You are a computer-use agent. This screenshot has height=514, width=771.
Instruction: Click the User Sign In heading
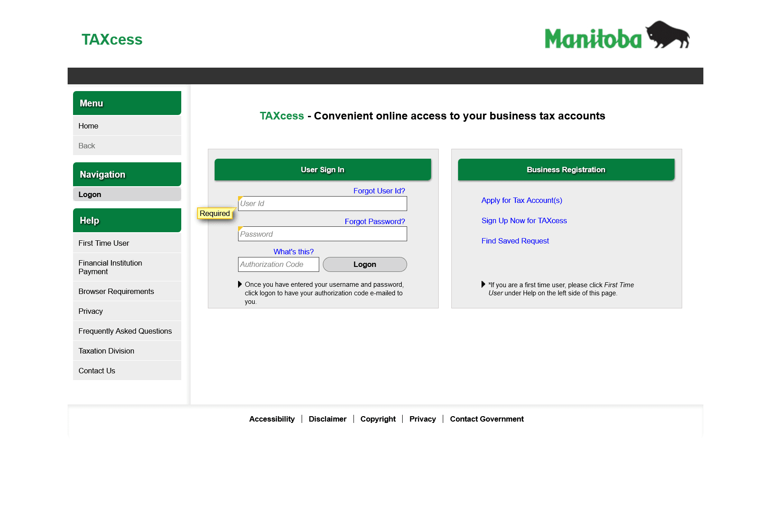pyautogui.click(x=323, y=170)
